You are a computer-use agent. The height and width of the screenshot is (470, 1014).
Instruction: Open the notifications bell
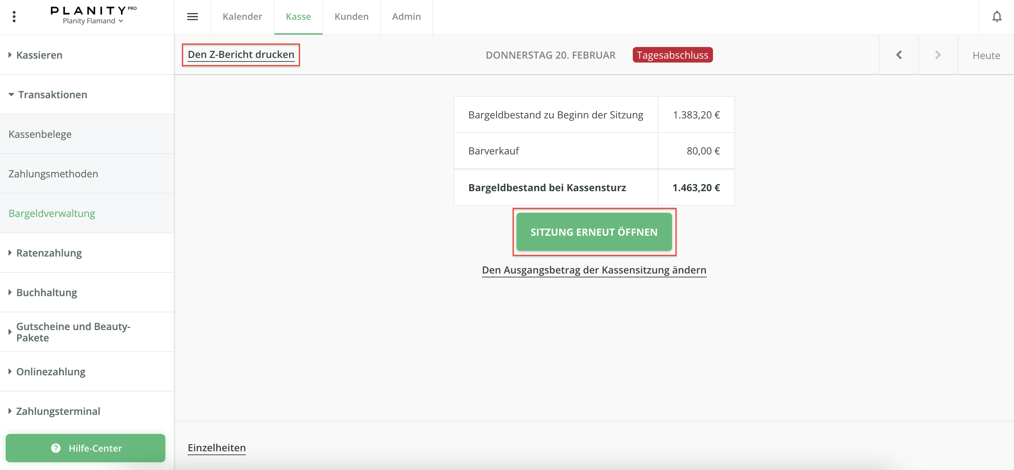[996, 17]
